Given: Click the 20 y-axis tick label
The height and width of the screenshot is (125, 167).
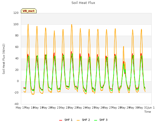Looking at the screenshot, I should click(x=17, y=70).
